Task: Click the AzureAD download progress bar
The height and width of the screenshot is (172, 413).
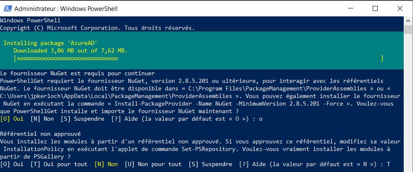Action: coord(199,58)
